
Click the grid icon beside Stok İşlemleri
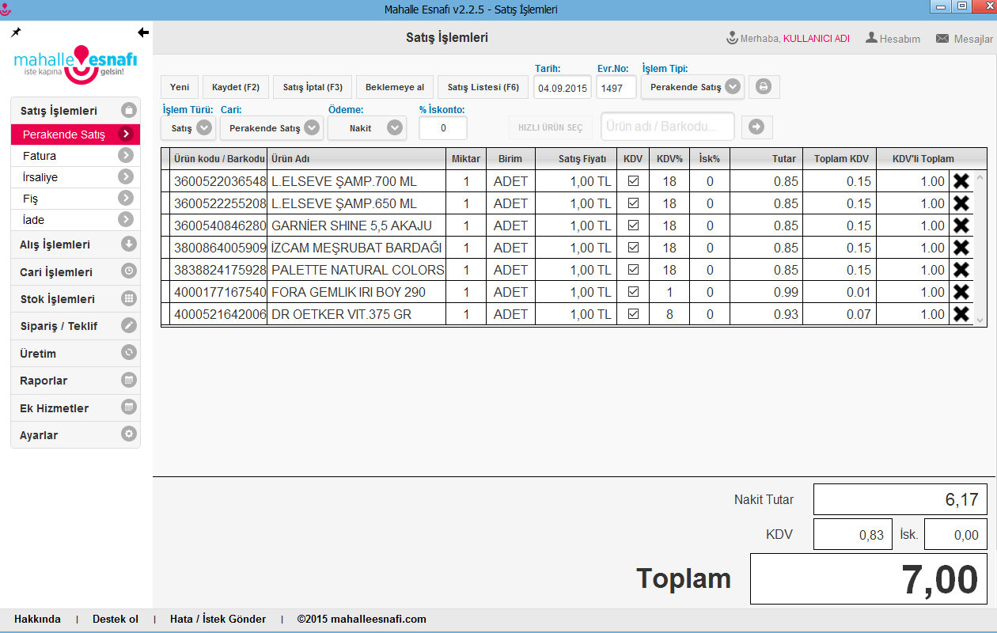[x=129, y=298]
